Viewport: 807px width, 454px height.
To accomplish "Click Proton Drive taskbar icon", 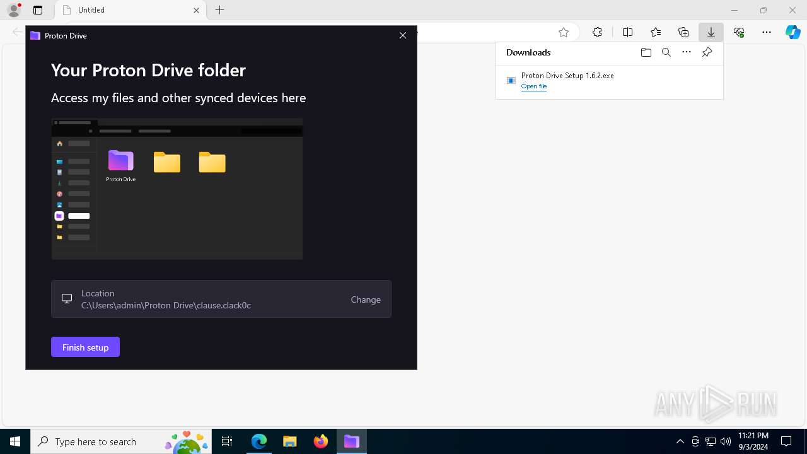I will 351,441.
